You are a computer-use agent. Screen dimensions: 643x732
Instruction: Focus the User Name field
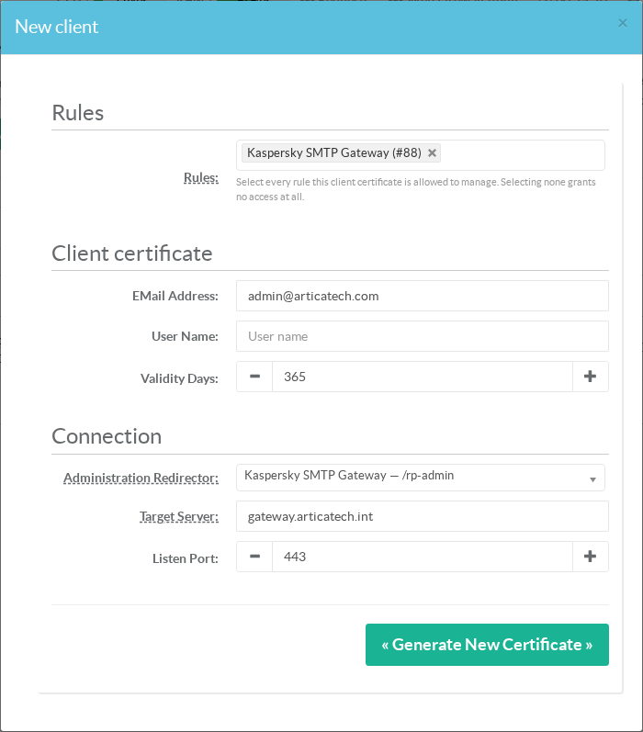click(x=423, y=336)
